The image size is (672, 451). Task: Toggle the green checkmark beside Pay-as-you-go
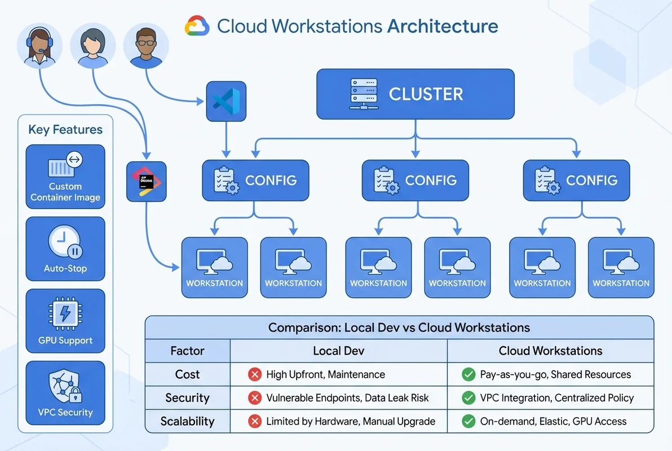click(x=468, y=374)
